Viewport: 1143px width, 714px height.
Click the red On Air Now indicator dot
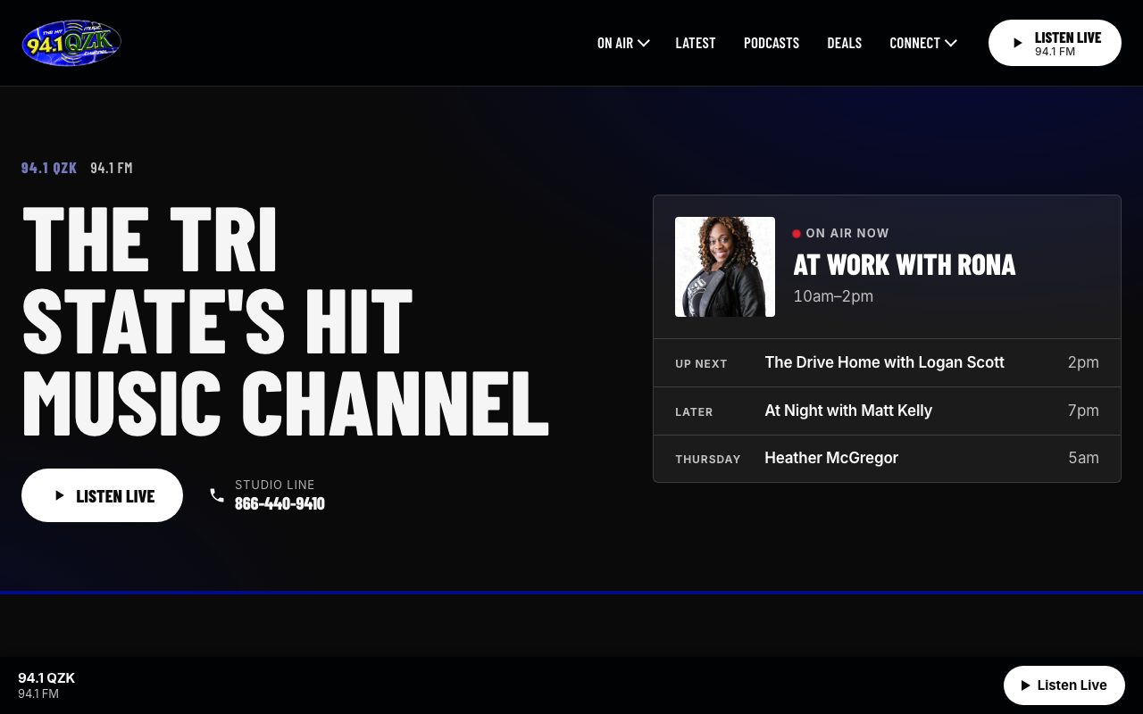coord(797,234)
